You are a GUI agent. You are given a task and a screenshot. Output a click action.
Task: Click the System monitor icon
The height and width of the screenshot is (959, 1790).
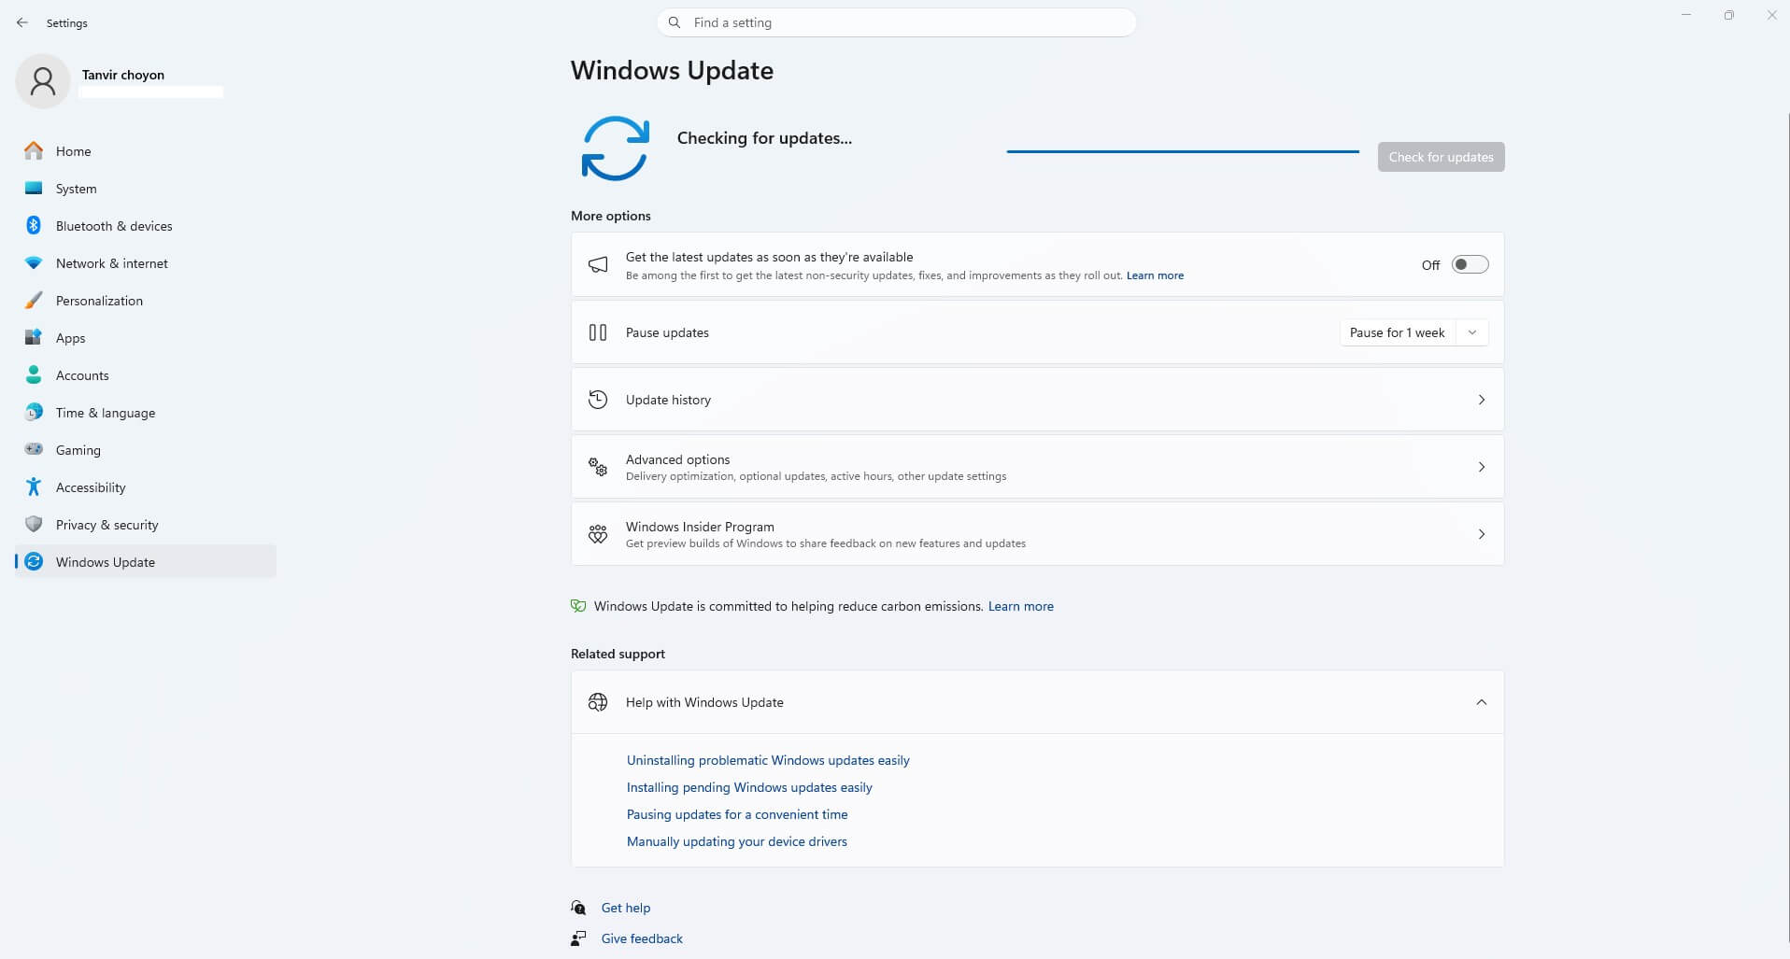tap(34, 188)
